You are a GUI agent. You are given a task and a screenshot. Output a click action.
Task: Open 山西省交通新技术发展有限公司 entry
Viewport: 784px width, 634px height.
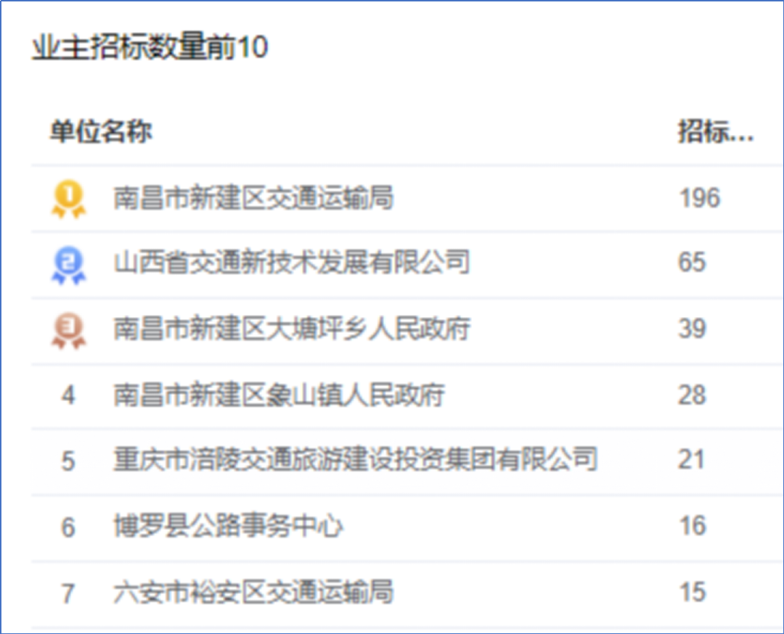(292, 262)
